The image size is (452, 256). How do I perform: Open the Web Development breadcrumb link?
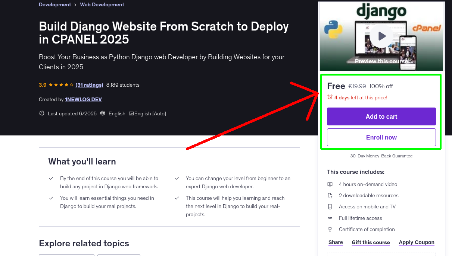102,4
